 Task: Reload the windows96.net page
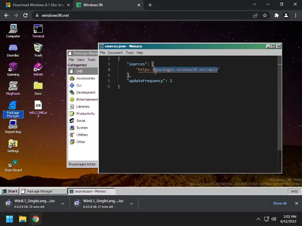coord(25,15)
